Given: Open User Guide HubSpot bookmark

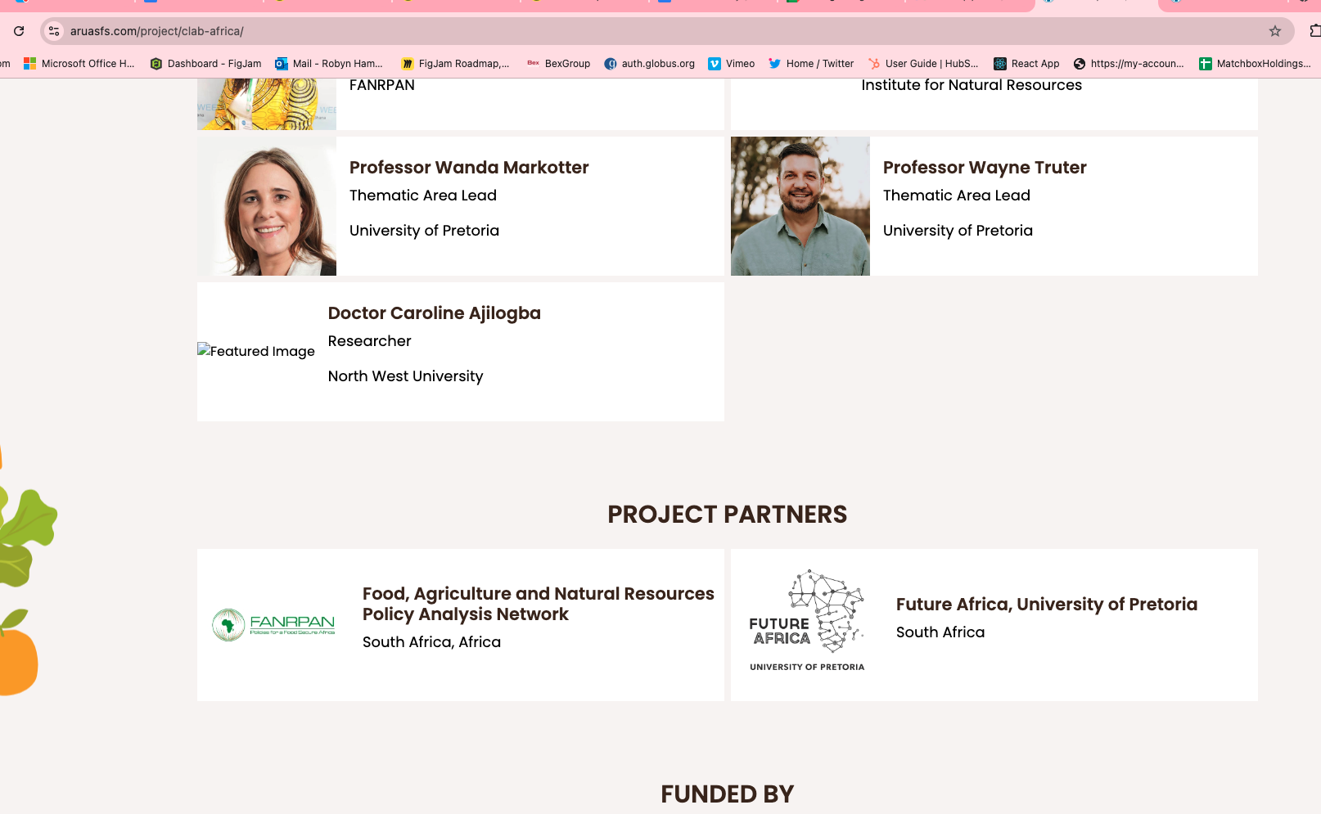Looking at the screenshot, I should tap(922, 64).
